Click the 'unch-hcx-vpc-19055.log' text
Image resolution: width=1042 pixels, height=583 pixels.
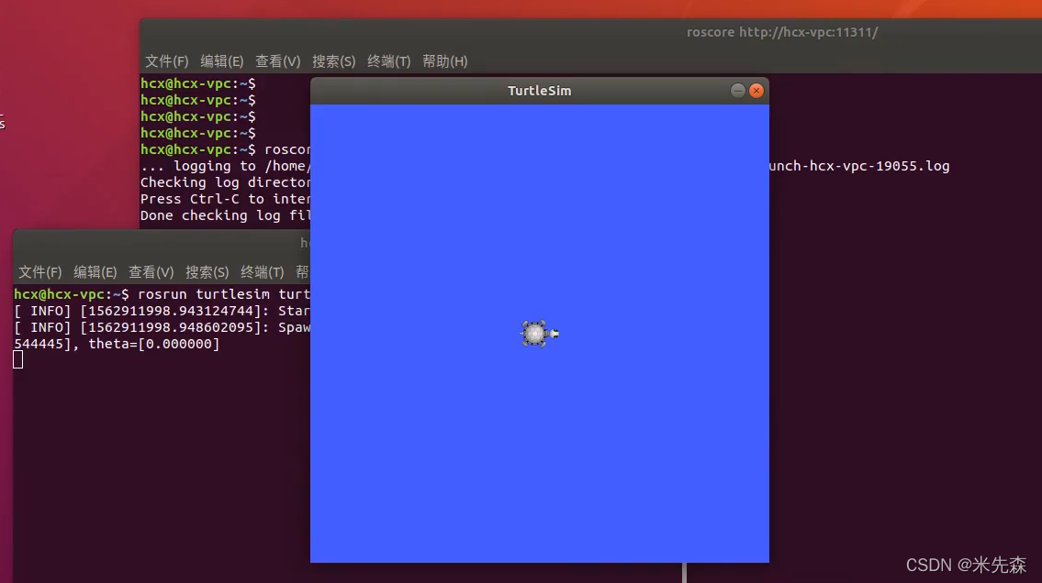859,166
